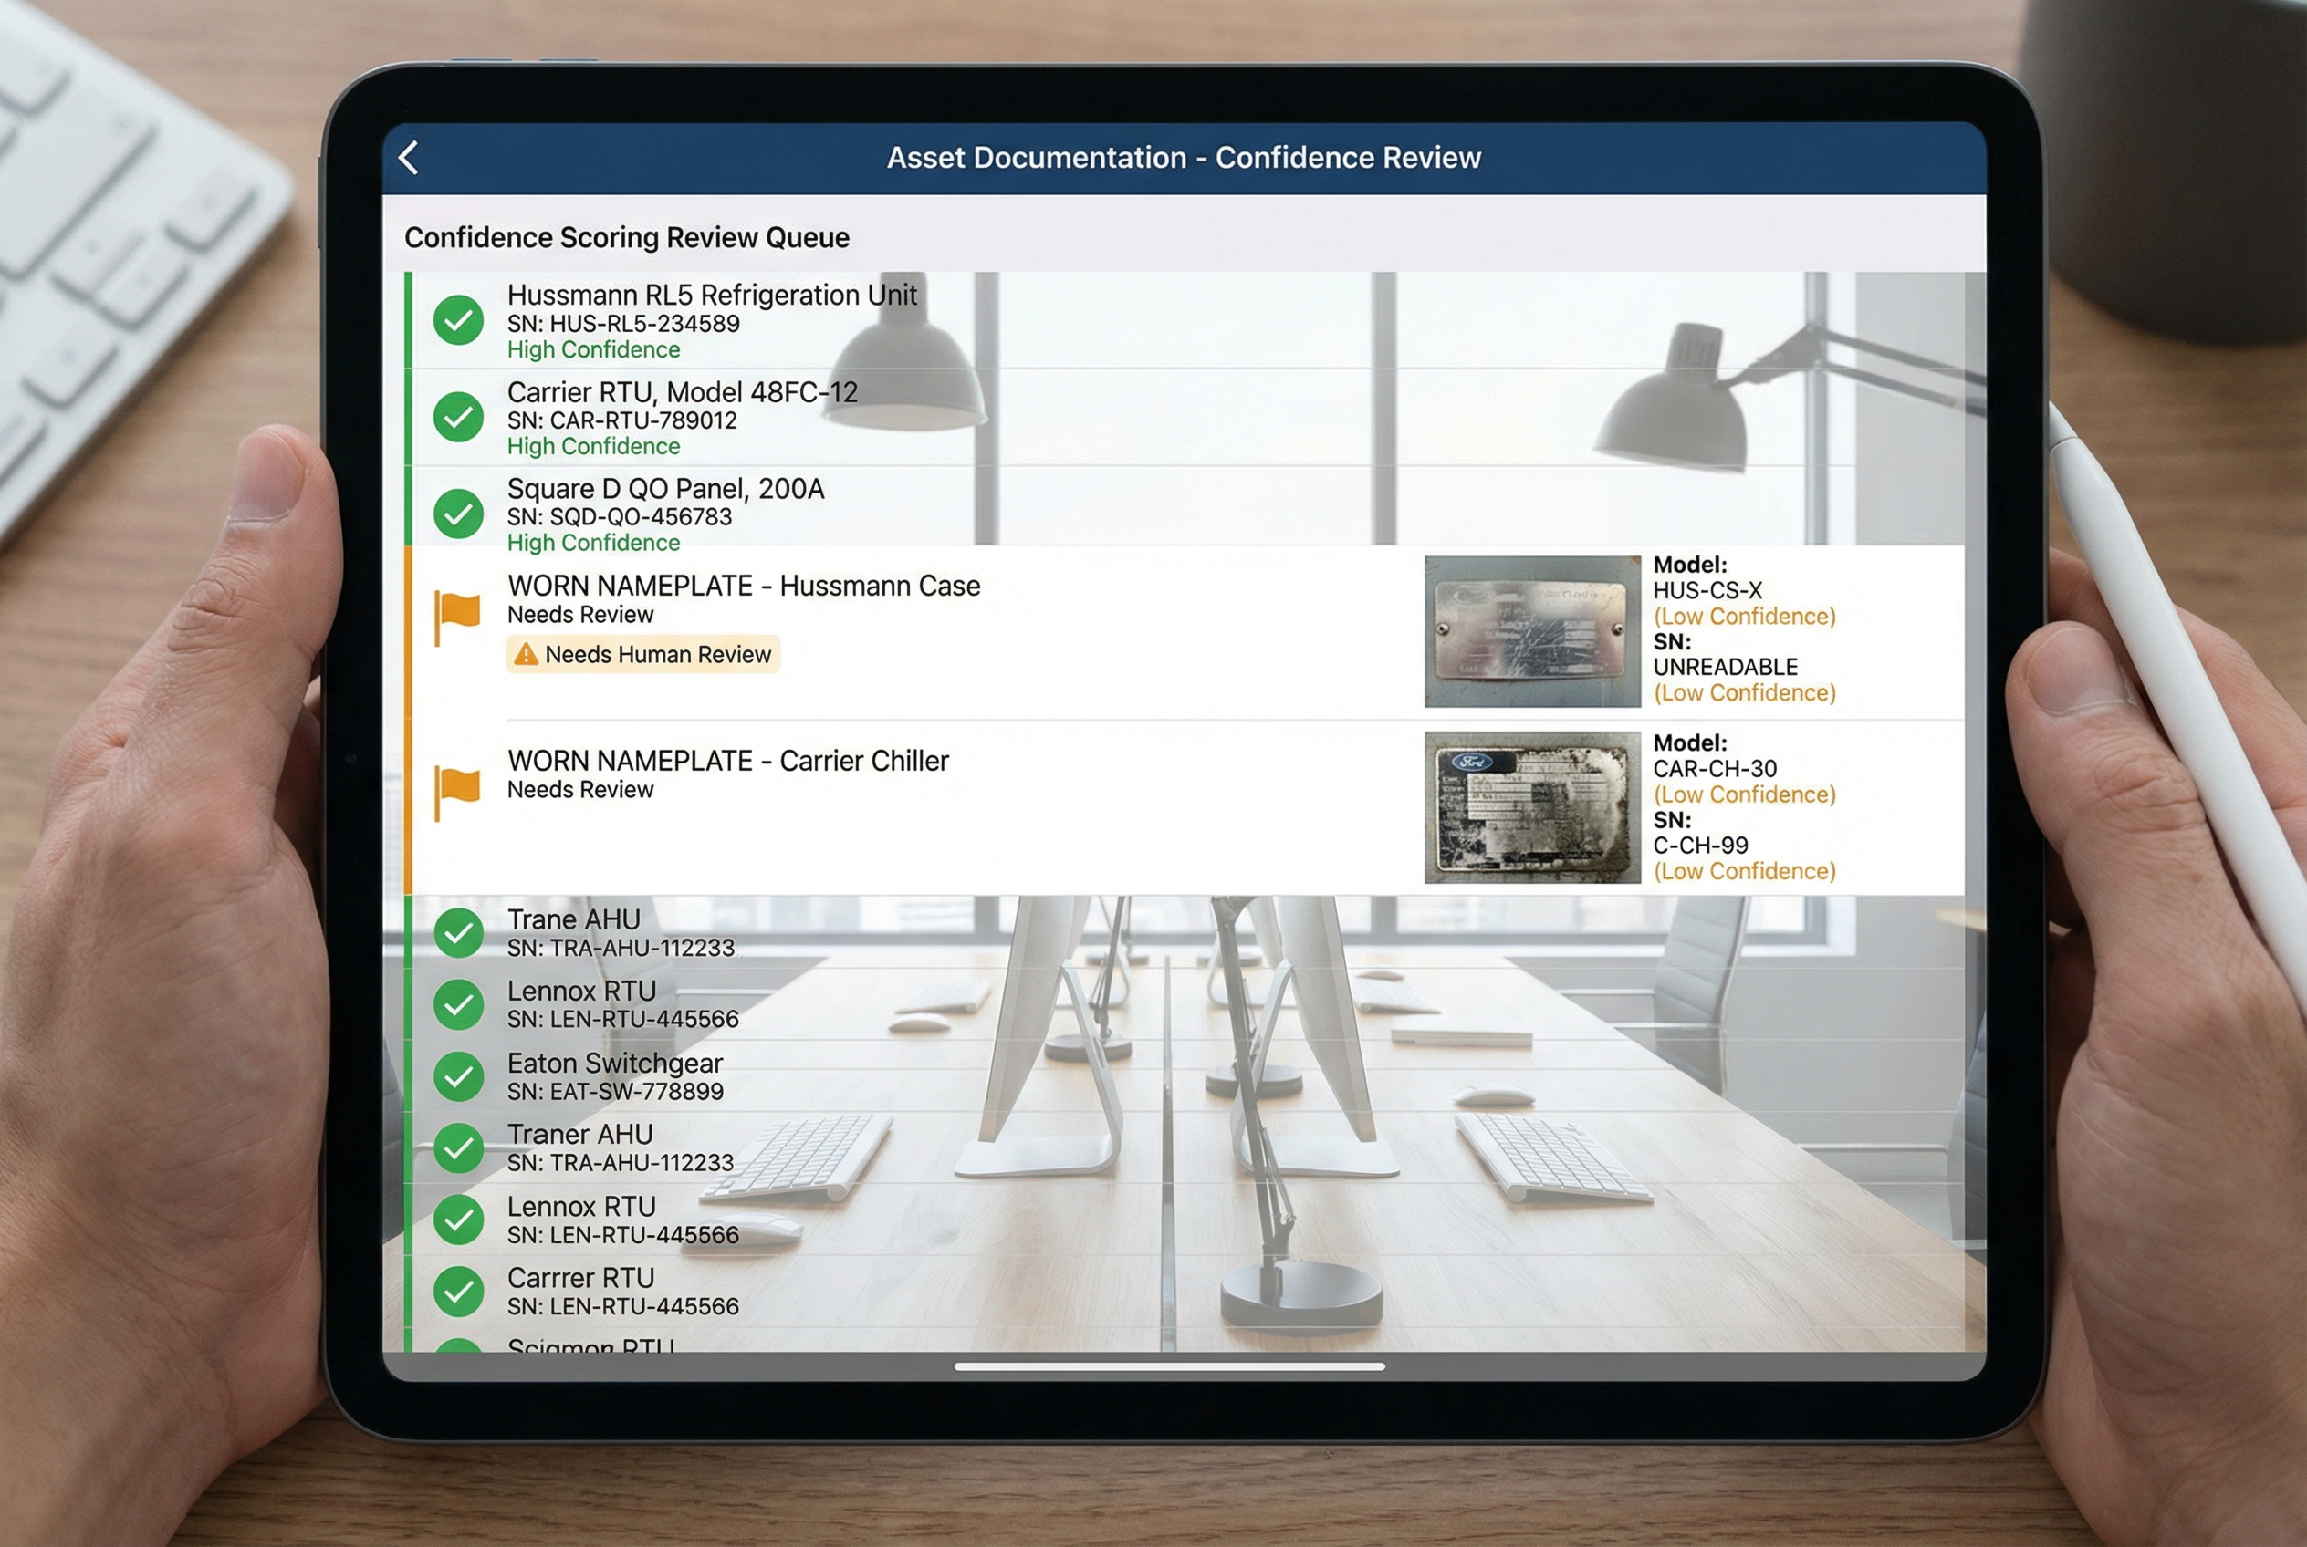The width and height of the screenshot is (2307, 1547).
Task: Select Carrrer RTU title
Action: 580,1278
